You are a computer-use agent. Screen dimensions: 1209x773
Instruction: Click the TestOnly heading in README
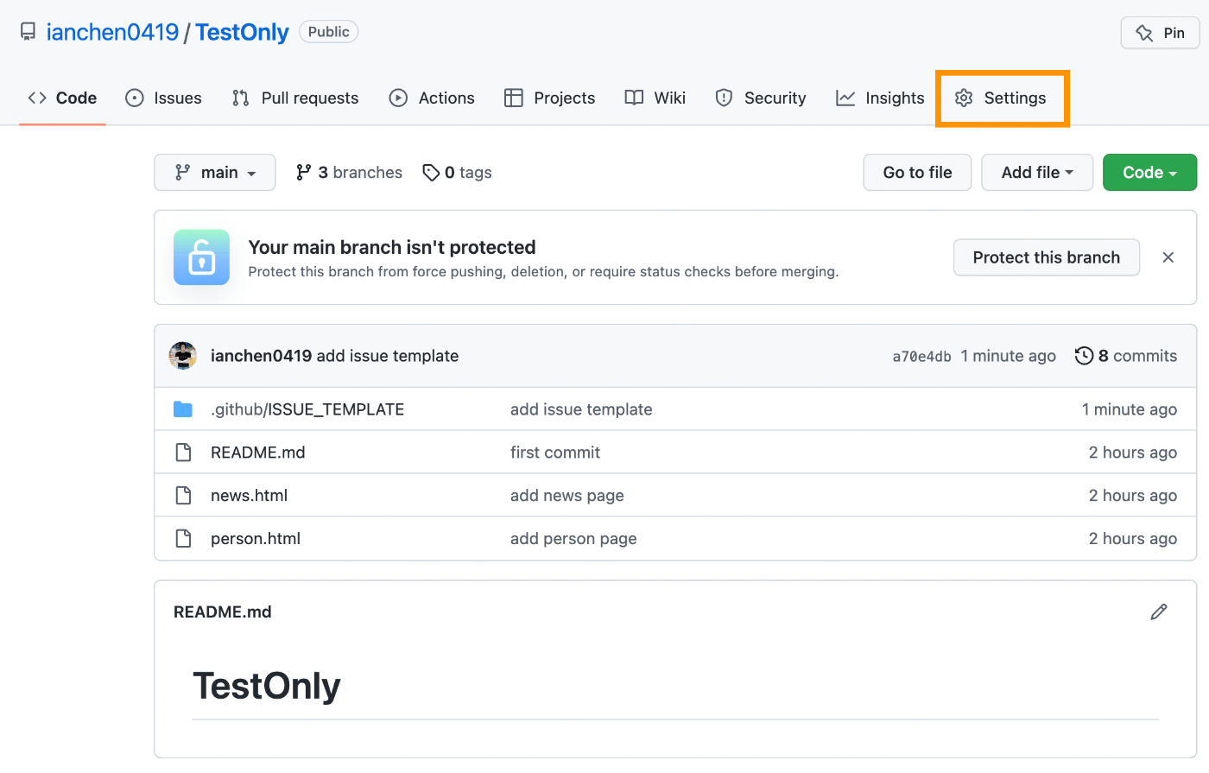(267, 686)
